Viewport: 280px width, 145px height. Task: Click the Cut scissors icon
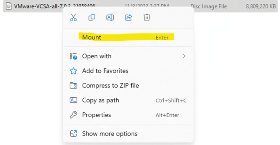(x=74, y=18)
